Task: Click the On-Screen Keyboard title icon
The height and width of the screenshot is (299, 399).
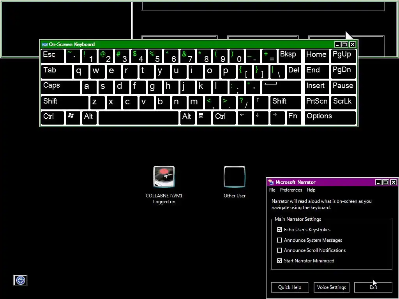Action: 45,44
